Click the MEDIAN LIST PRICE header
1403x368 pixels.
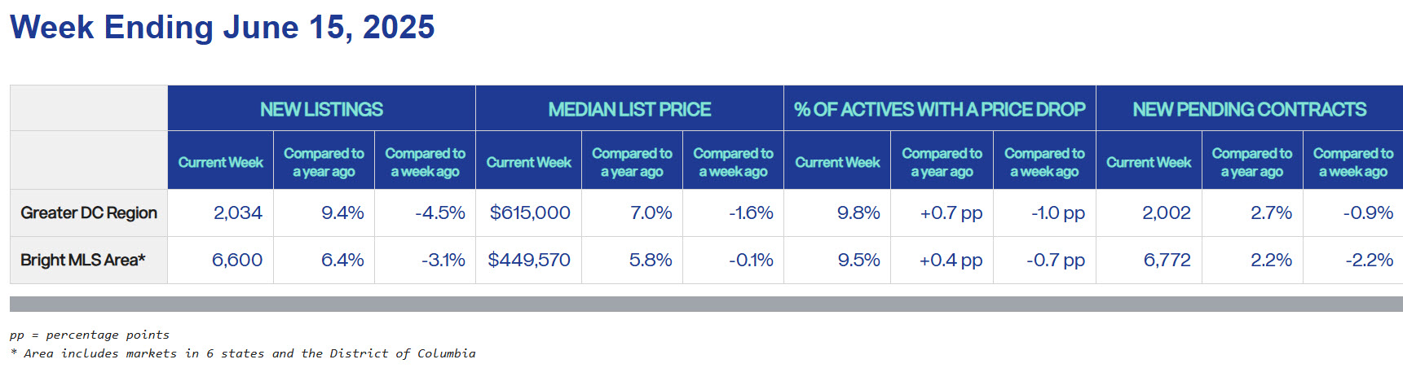[x=629, y=109]
